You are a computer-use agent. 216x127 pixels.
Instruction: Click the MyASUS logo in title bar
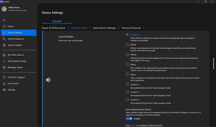coord(2,2)
